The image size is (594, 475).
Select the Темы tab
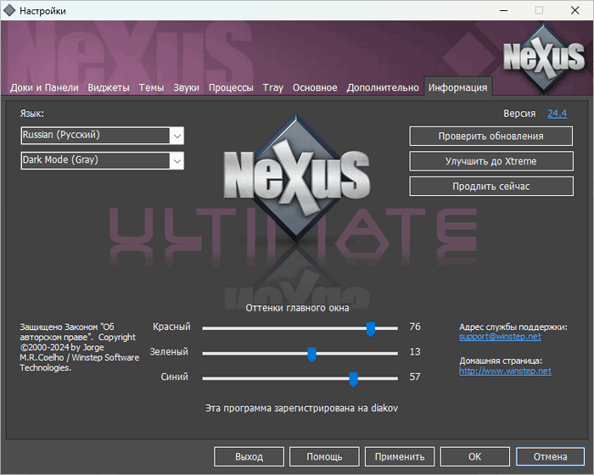point(151,87)
